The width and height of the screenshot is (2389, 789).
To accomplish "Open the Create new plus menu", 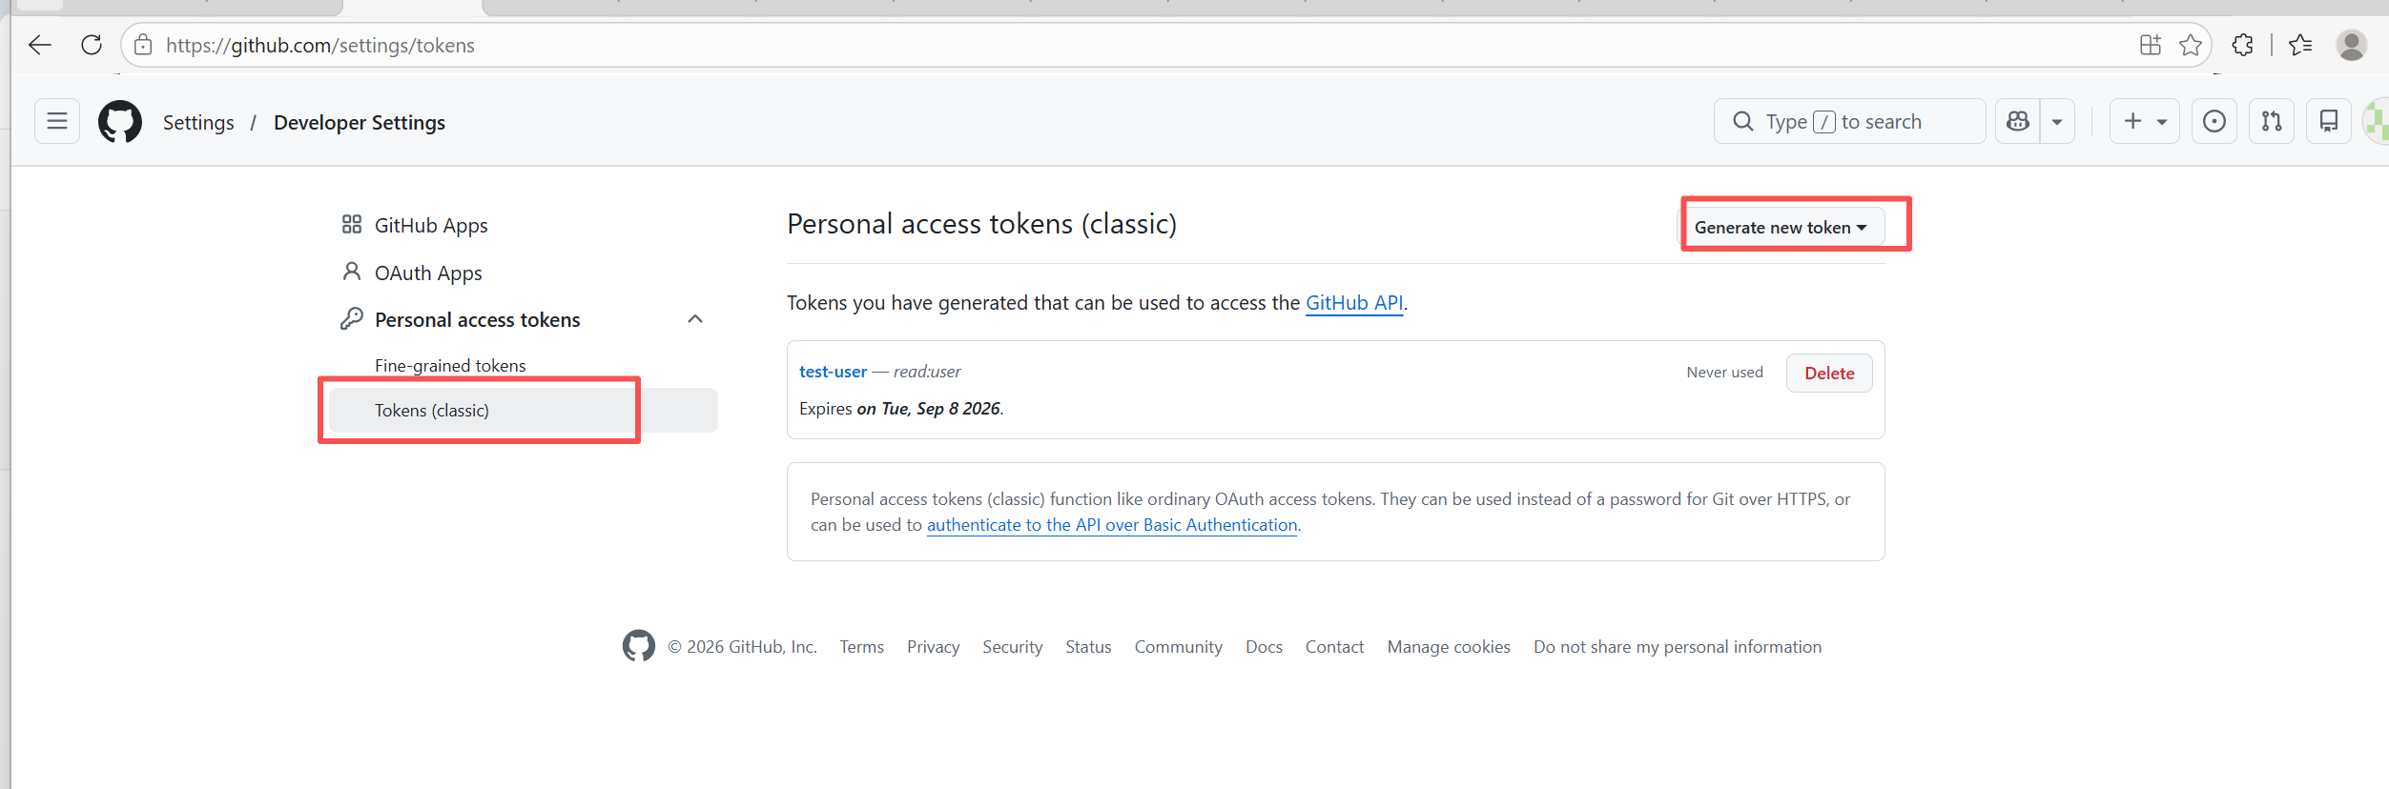I will point(2145,121).
